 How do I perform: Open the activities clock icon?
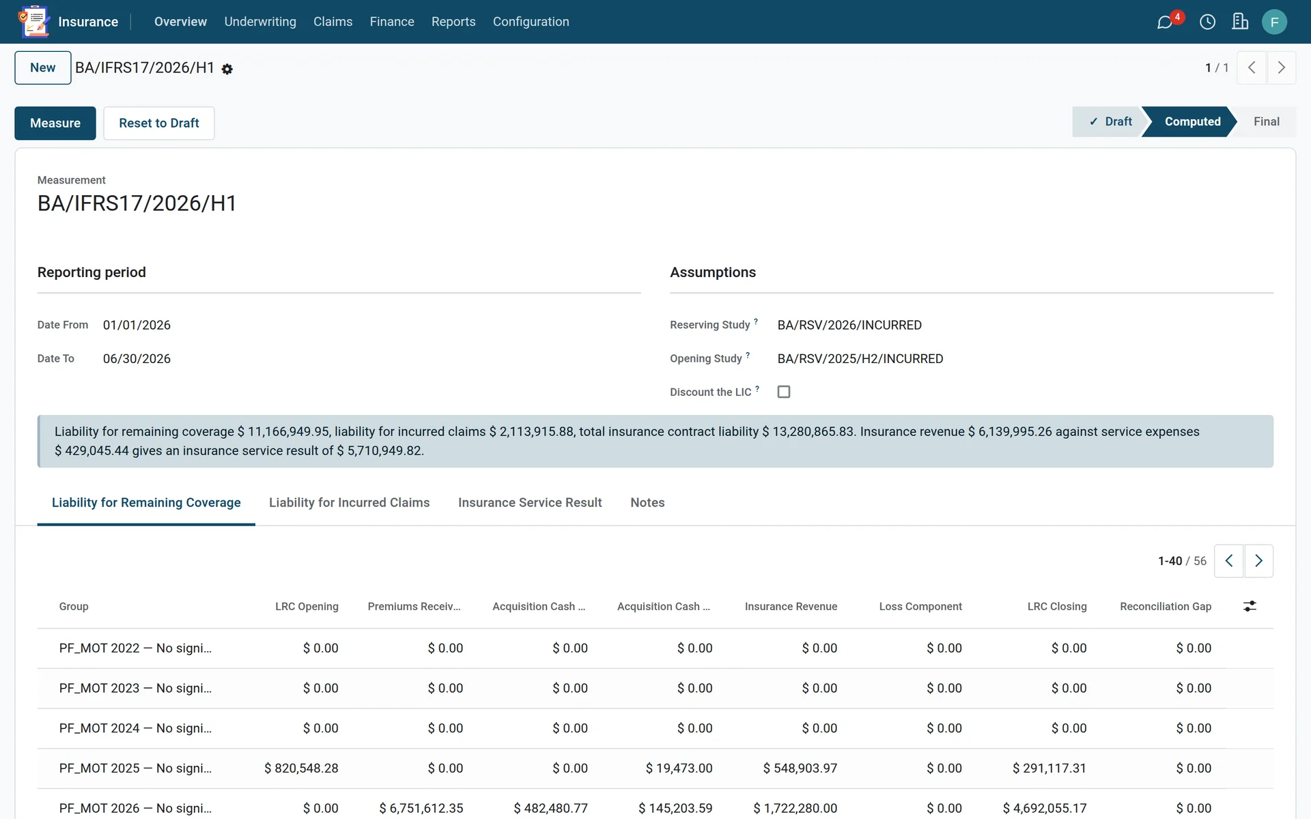click(1207, 22)
